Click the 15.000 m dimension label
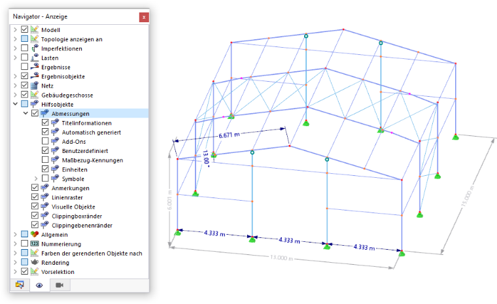The height and width of the screenshot is (304, 497). coord(468,196)
